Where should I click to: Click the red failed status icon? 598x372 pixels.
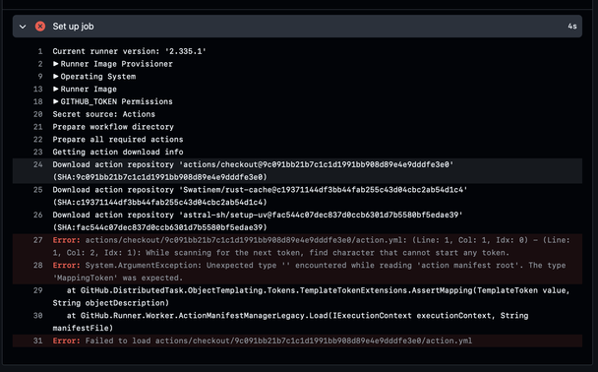pyautogui.click(x=40, y=27)
